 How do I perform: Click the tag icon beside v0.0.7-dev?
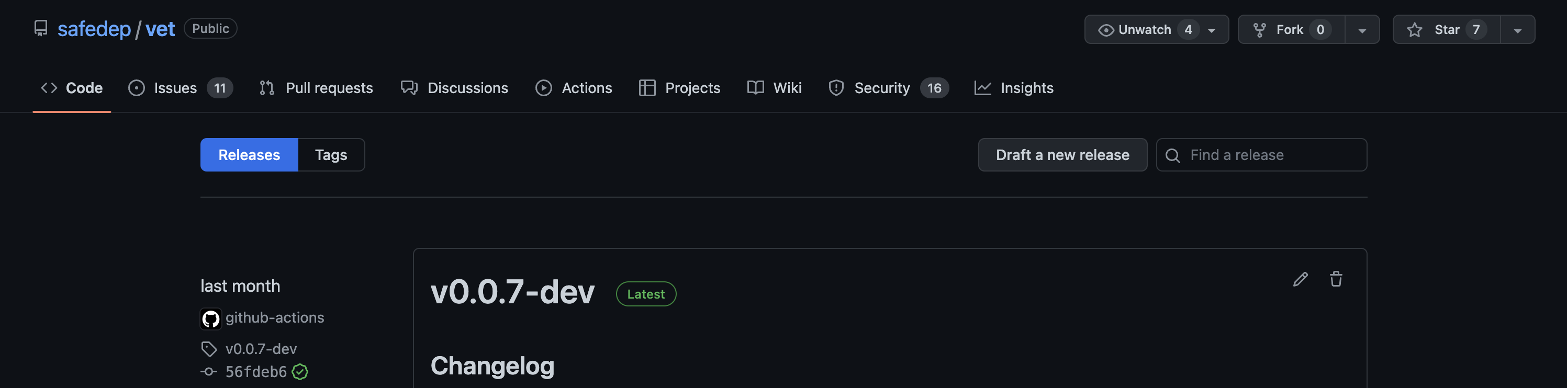(209, 349)
